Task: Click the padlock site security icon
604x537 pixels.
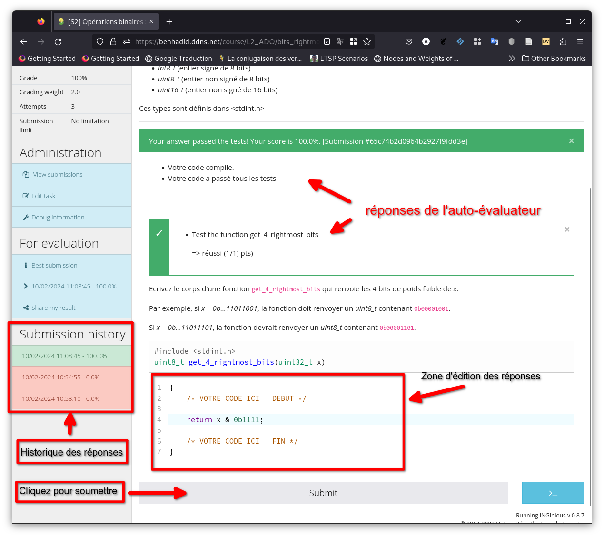Action: [113, 42]
